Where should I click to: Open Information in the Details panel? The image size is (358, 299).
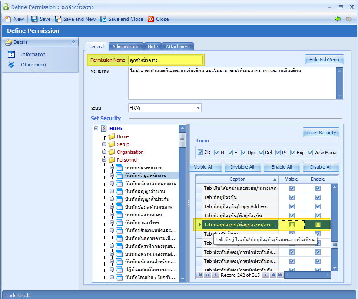(33, 54)
